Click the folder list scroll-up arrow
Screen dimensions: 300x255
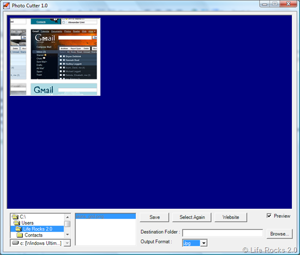[67, 217]
